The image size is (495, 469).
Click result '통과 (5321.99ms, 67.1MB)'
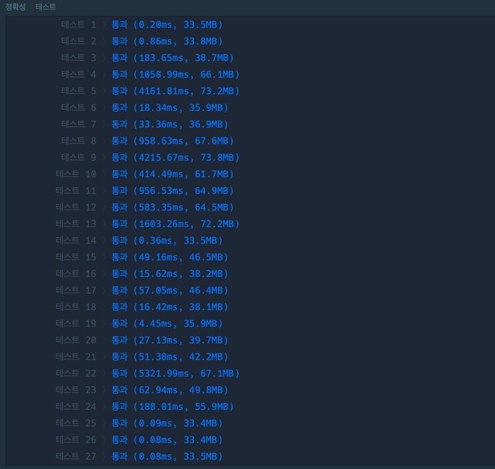pyautogui.click(x=175, y=373)
